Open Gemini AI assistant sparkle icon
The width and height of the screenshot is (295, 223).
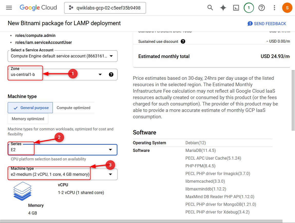pos(223,8)
